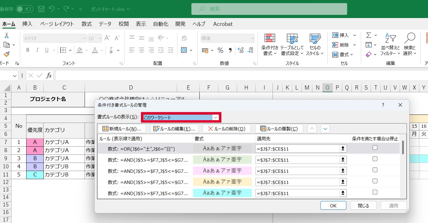This screenshot has height=223, width=428.
Task: Click 新規ルール(N)... button
Action: pyautogui.click(x=122, y=129)
